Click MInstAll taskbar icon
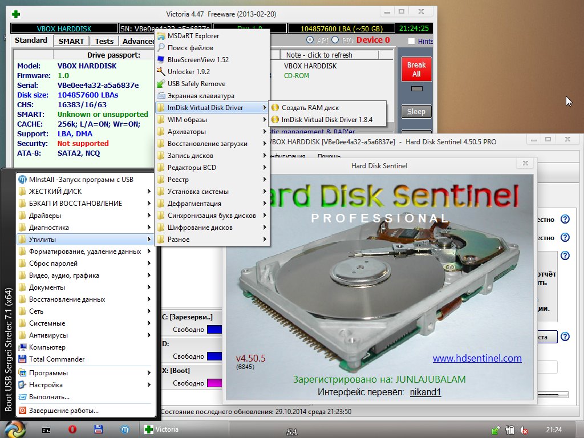This screenshot has width=584, height=438. point(125,429)
